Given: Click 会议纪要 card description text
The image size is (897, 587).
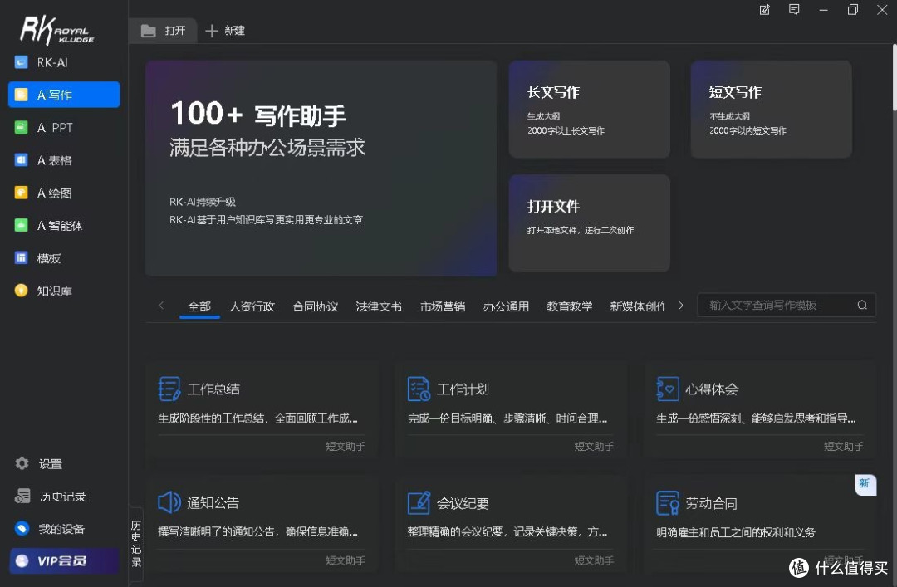Looking at the screenshot, I should point(507,532).
